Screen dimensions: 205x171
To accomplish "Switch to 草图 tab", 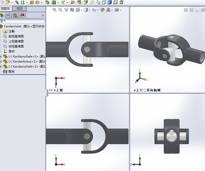I will tap(19, 9).
